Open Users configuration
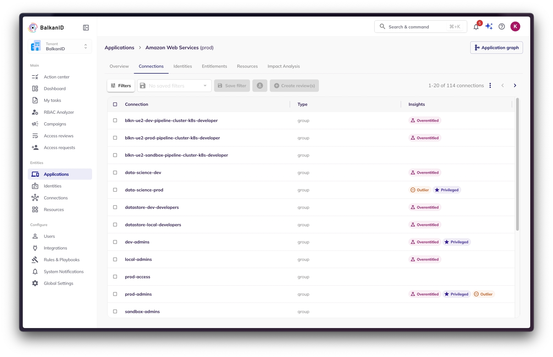Image resolution: width=553 pixels, height=357 pixels. point(60,236)
